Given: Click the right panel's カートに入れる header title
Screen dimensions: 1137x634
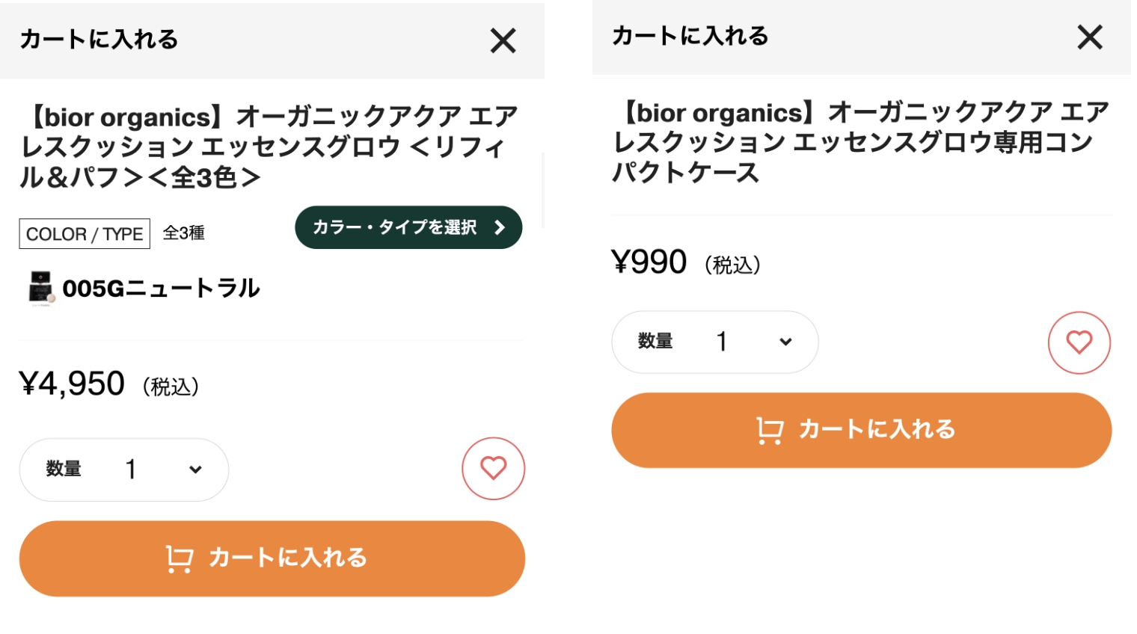Looking at the screenshot, I should pyautogui.click(x=690, y=36).
